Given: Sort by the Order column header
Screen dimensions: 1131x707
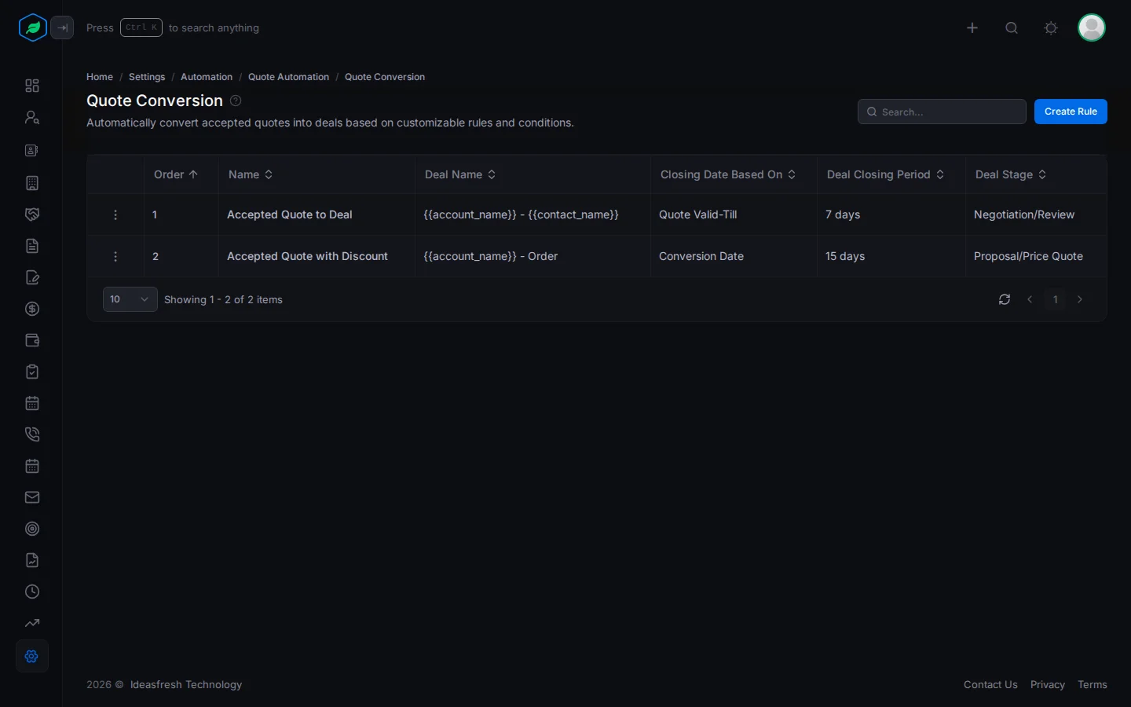Looking at the screenshot, I should pos(176,174).
